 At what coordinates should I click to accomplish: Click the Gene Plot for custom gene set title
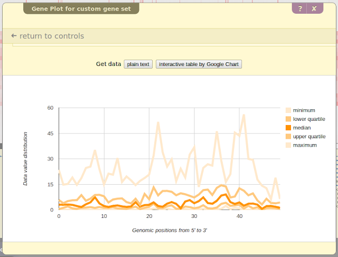(x=81, y=8)
